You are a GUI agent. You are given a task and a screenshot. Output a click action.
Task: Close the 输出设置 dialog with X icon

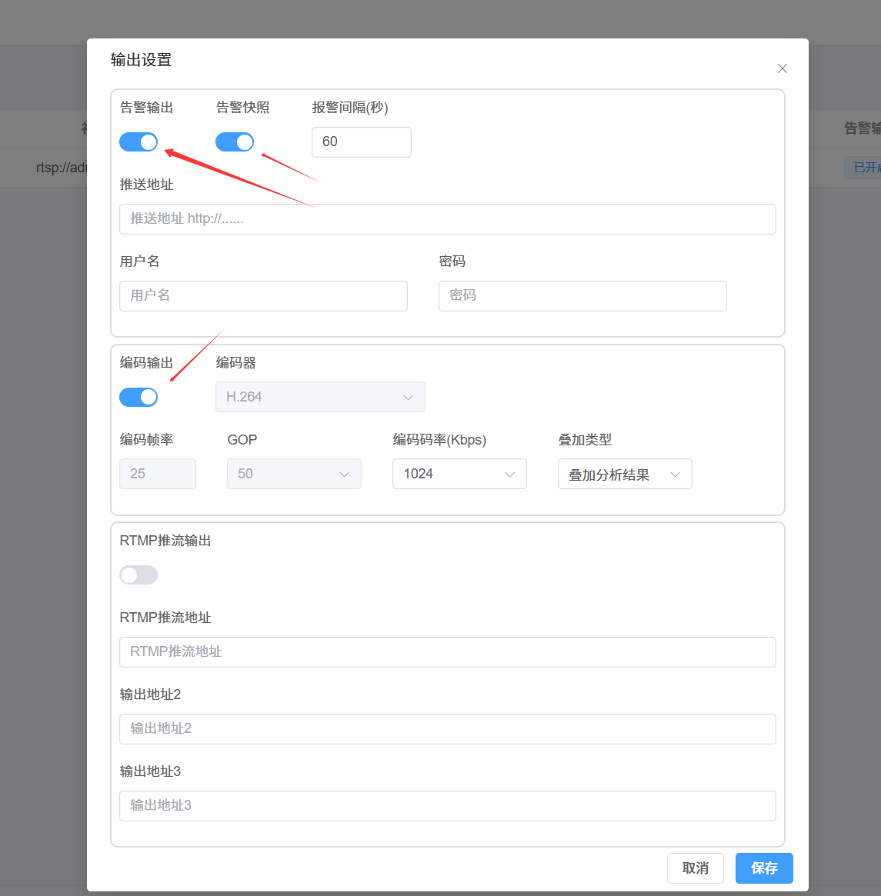[782, 68]
